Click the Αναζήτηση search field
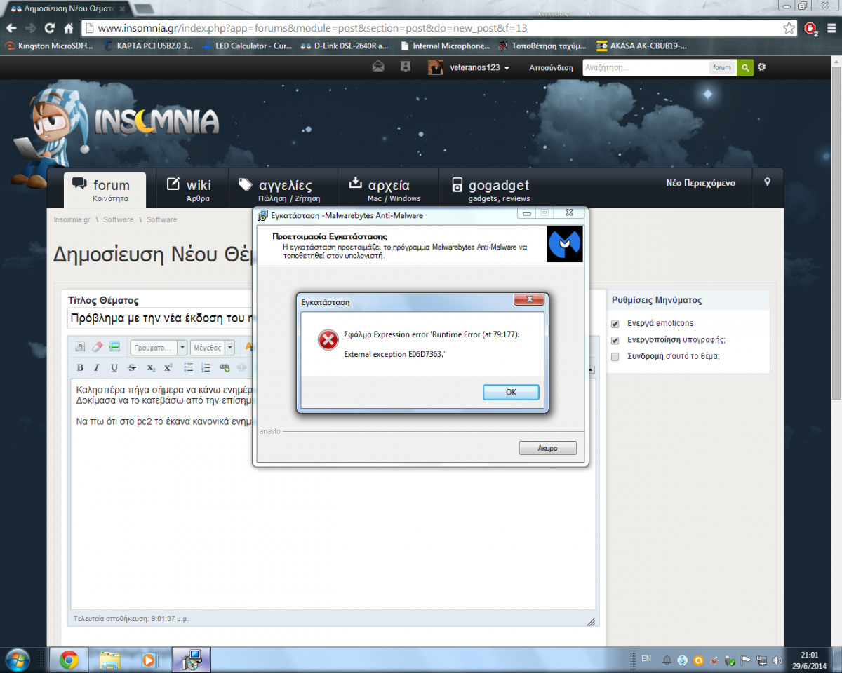Screen dimensions: 842x673 pos(646,68)
